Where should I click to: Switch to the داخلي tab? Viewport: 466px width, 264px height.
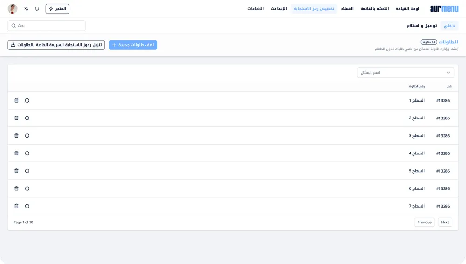(x=449, y=26)
